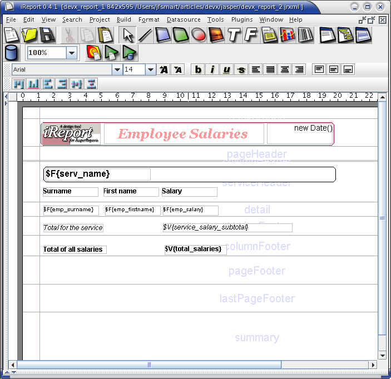Open the font size 14 dropdown
Screen dimensions: 391x379
(x=150, y=69)
